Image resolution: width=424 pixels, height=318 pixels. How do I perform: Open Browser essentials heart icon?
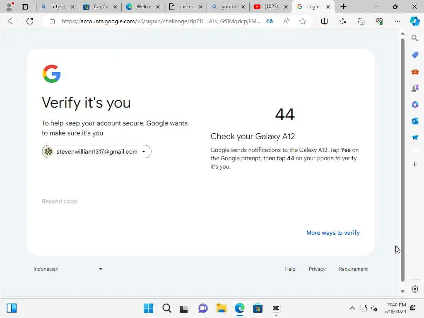[379, 21]
